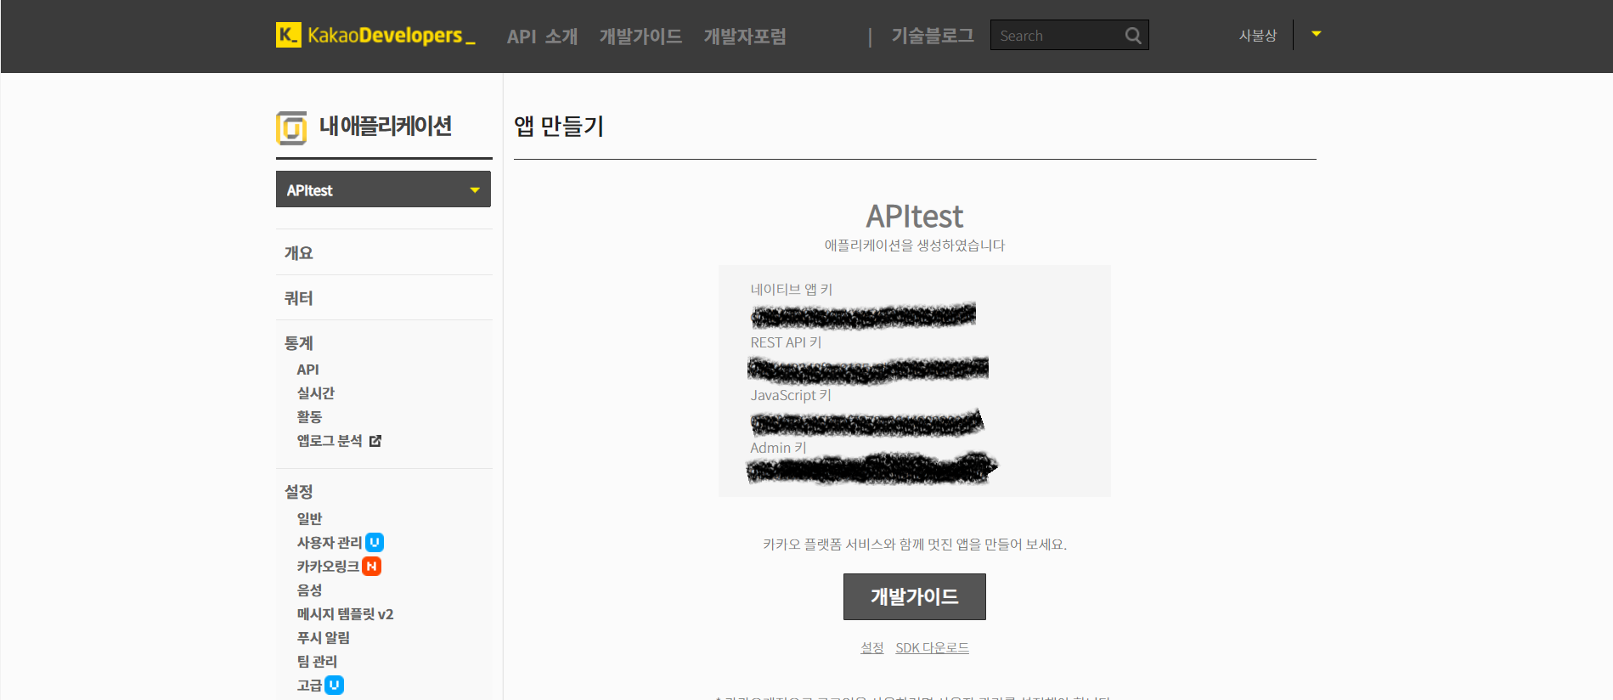The width and height of the screenshot is (1613, 700).
Task: Click the 내 애플리케이션 cube icon
Action: [291, 128]
